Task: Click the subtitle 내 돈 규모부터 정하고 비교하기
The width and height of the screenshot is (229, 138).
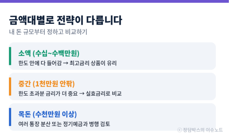Action: pos(48,32)
